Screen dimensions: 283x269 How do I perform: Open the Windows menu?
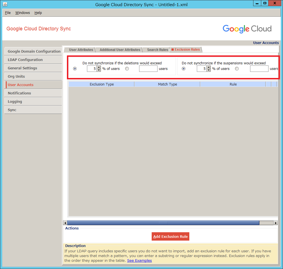click(x=23, y=13)
